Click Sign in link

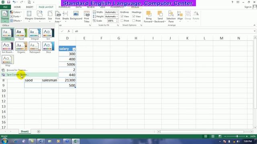coord(248,7)
